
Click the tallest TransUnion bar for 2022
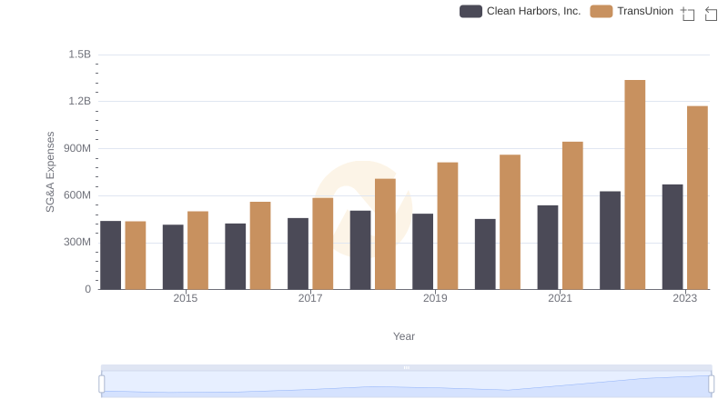[634, 185]
